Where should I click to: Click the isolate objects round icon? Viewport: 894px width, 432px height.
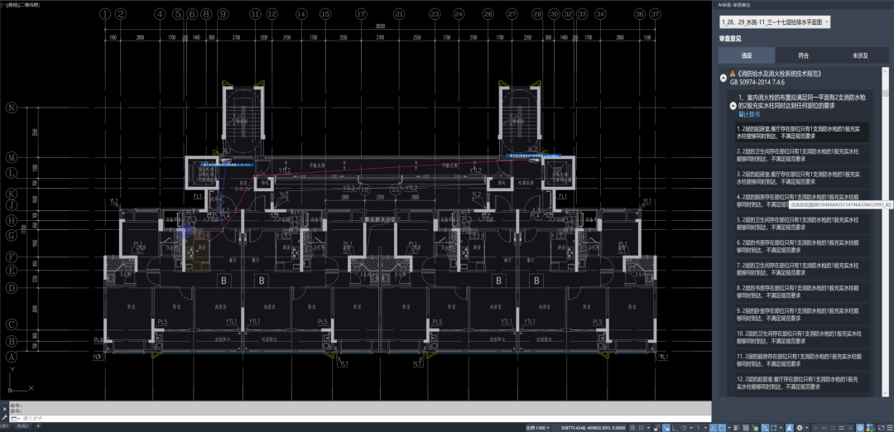coord(860,427)
